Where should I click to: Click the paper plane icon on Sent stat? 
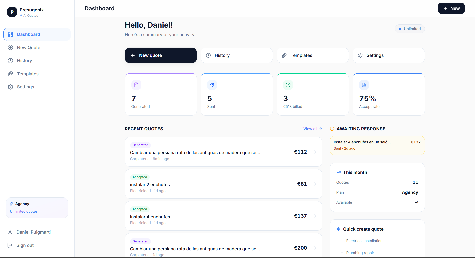point(212,85)
